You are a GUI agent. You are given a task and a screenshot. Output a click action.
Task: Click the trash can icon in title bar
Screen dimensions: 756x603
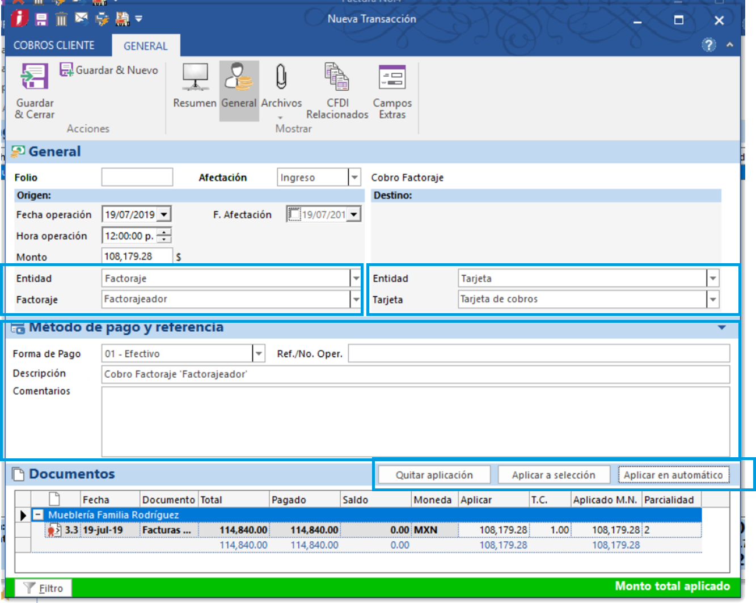(61, 19)
